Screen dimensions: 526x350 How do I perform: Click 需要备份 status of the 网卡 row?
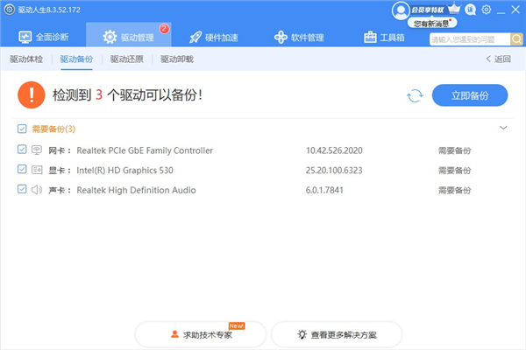pos(454,150)
